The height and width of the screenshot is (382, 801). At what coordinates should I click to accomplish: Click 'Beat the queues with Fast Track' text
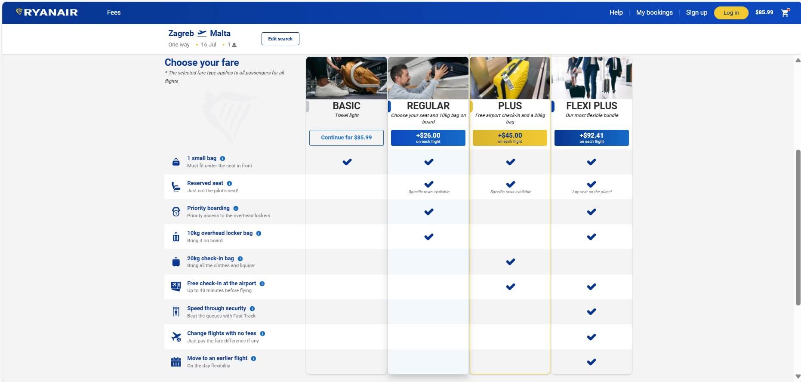point(221,316)
